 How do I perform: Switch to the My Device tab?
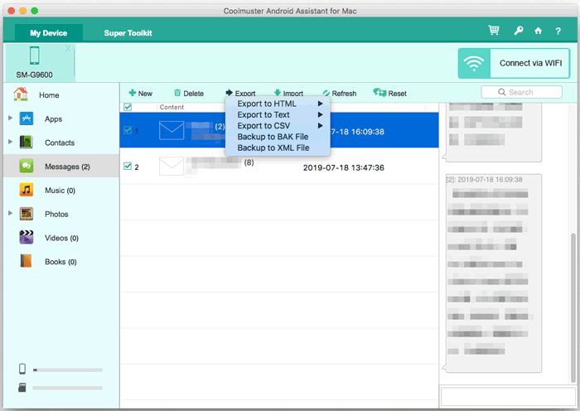48,33
